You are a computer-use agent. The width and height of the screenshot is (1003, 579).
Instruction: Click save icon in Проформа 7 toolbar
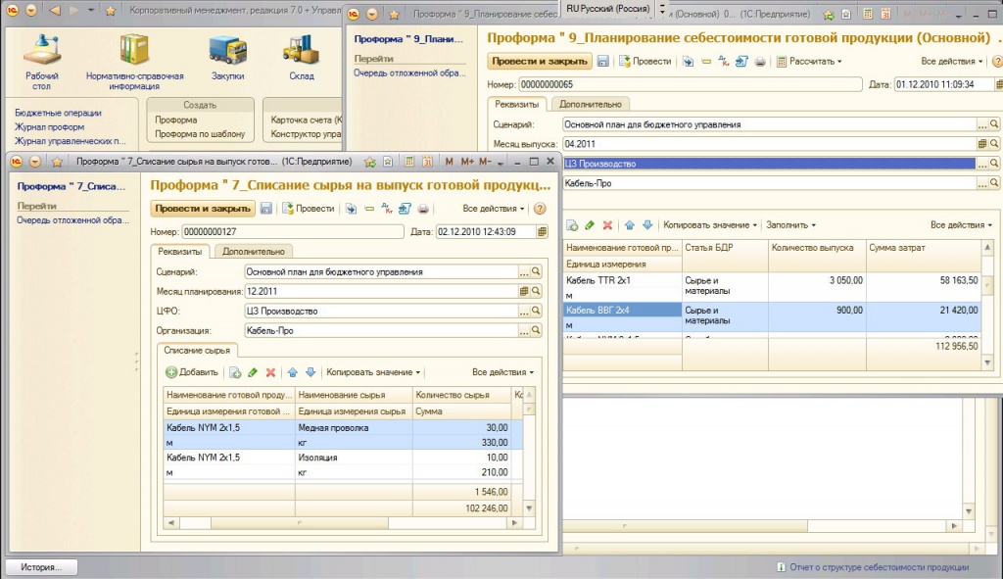click(x=266, y=209)
